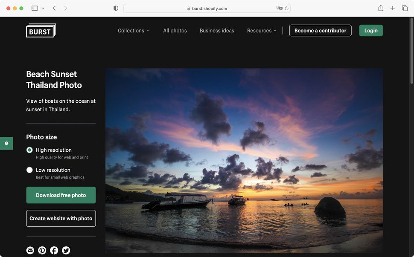Select the Low resolution option
The width and height of the screenshot is (414, 257).
(29, 170)
